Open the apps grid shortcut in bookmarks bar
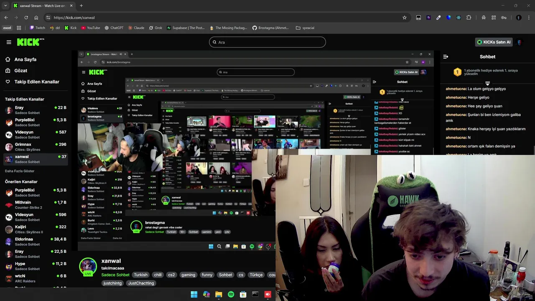Screen dimensions: 535x301 pyautogui.click(x=19, y=28)
